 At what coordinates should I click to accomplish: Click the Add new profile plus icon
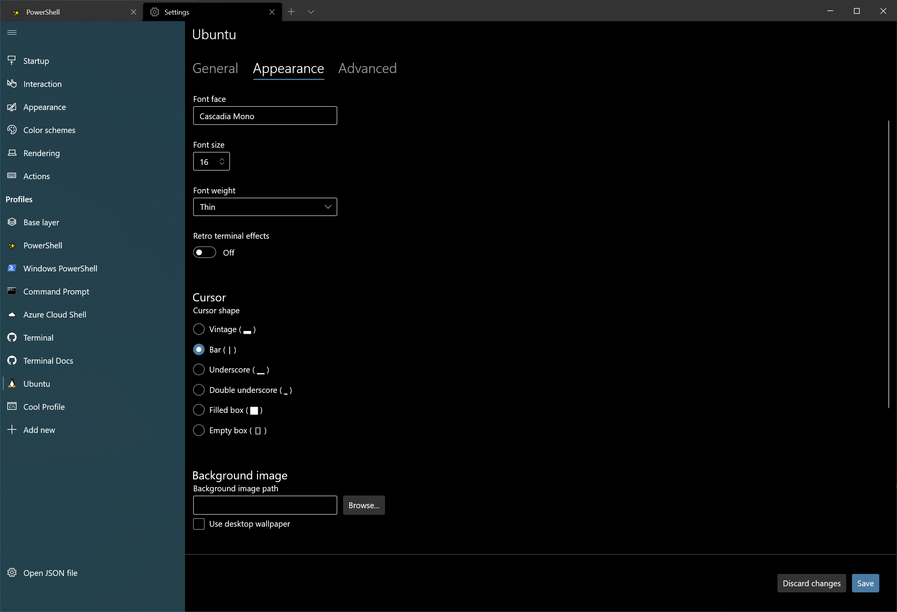click(12, 430)
